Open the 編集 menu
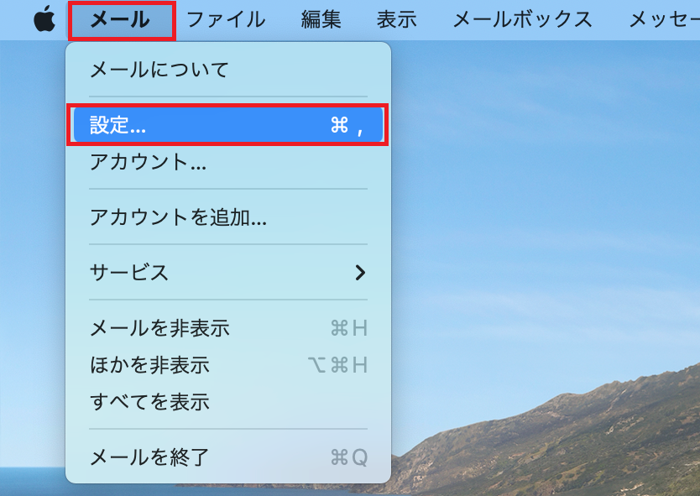The height and width of the screenshot is (496, 700). tap(321, 20)
